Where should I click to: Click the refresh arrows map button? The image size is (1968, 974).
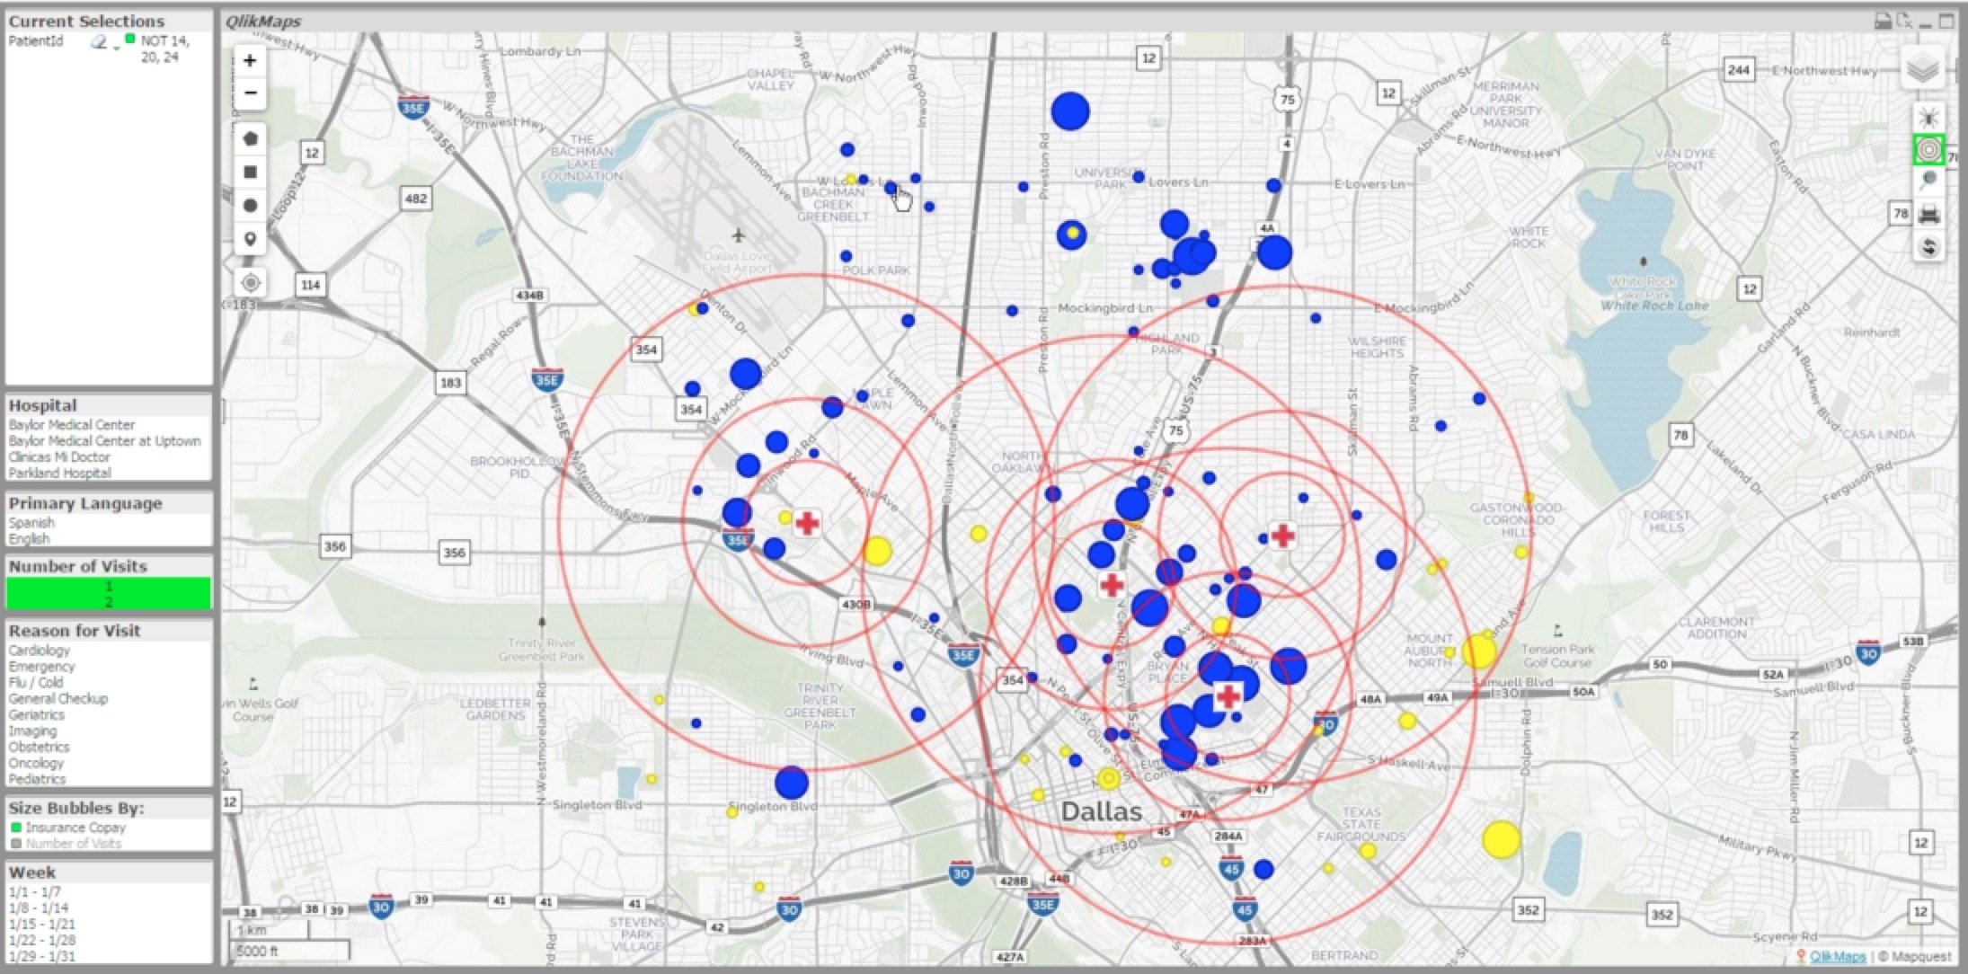point(1928,247)
